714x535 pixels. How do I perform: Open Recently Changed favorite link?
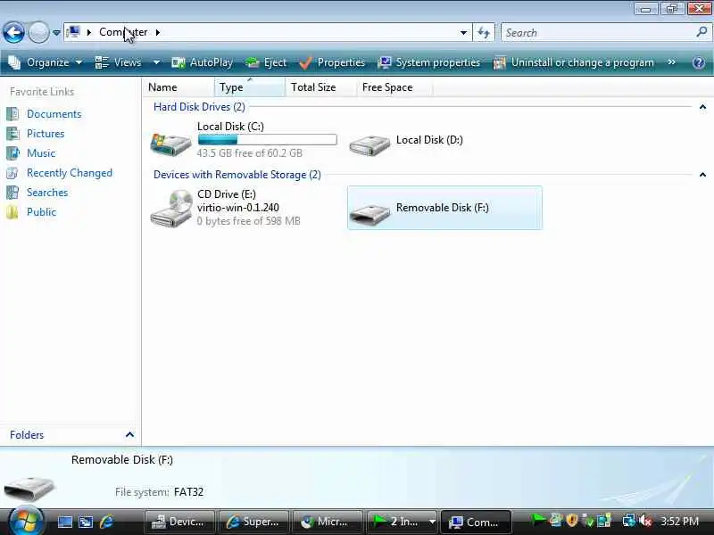tap(70, 173)
